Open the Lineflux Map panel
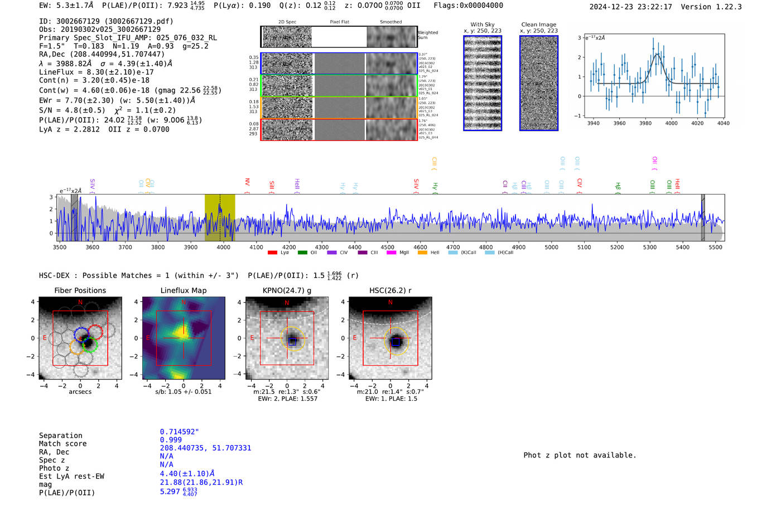Viewport: 781px width, 531px height. pyautogui.click(x=184, y=338)
